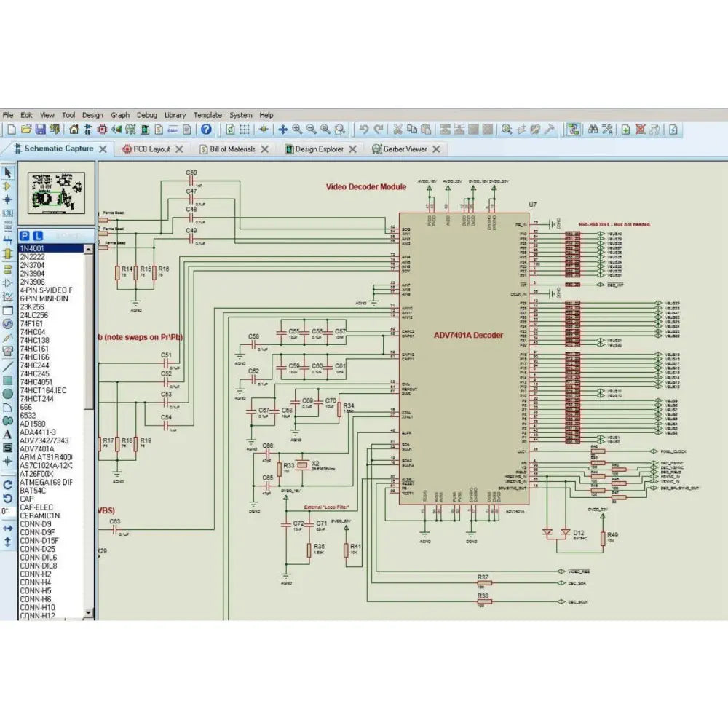Click the Rotate Clockwise icon

8,484
